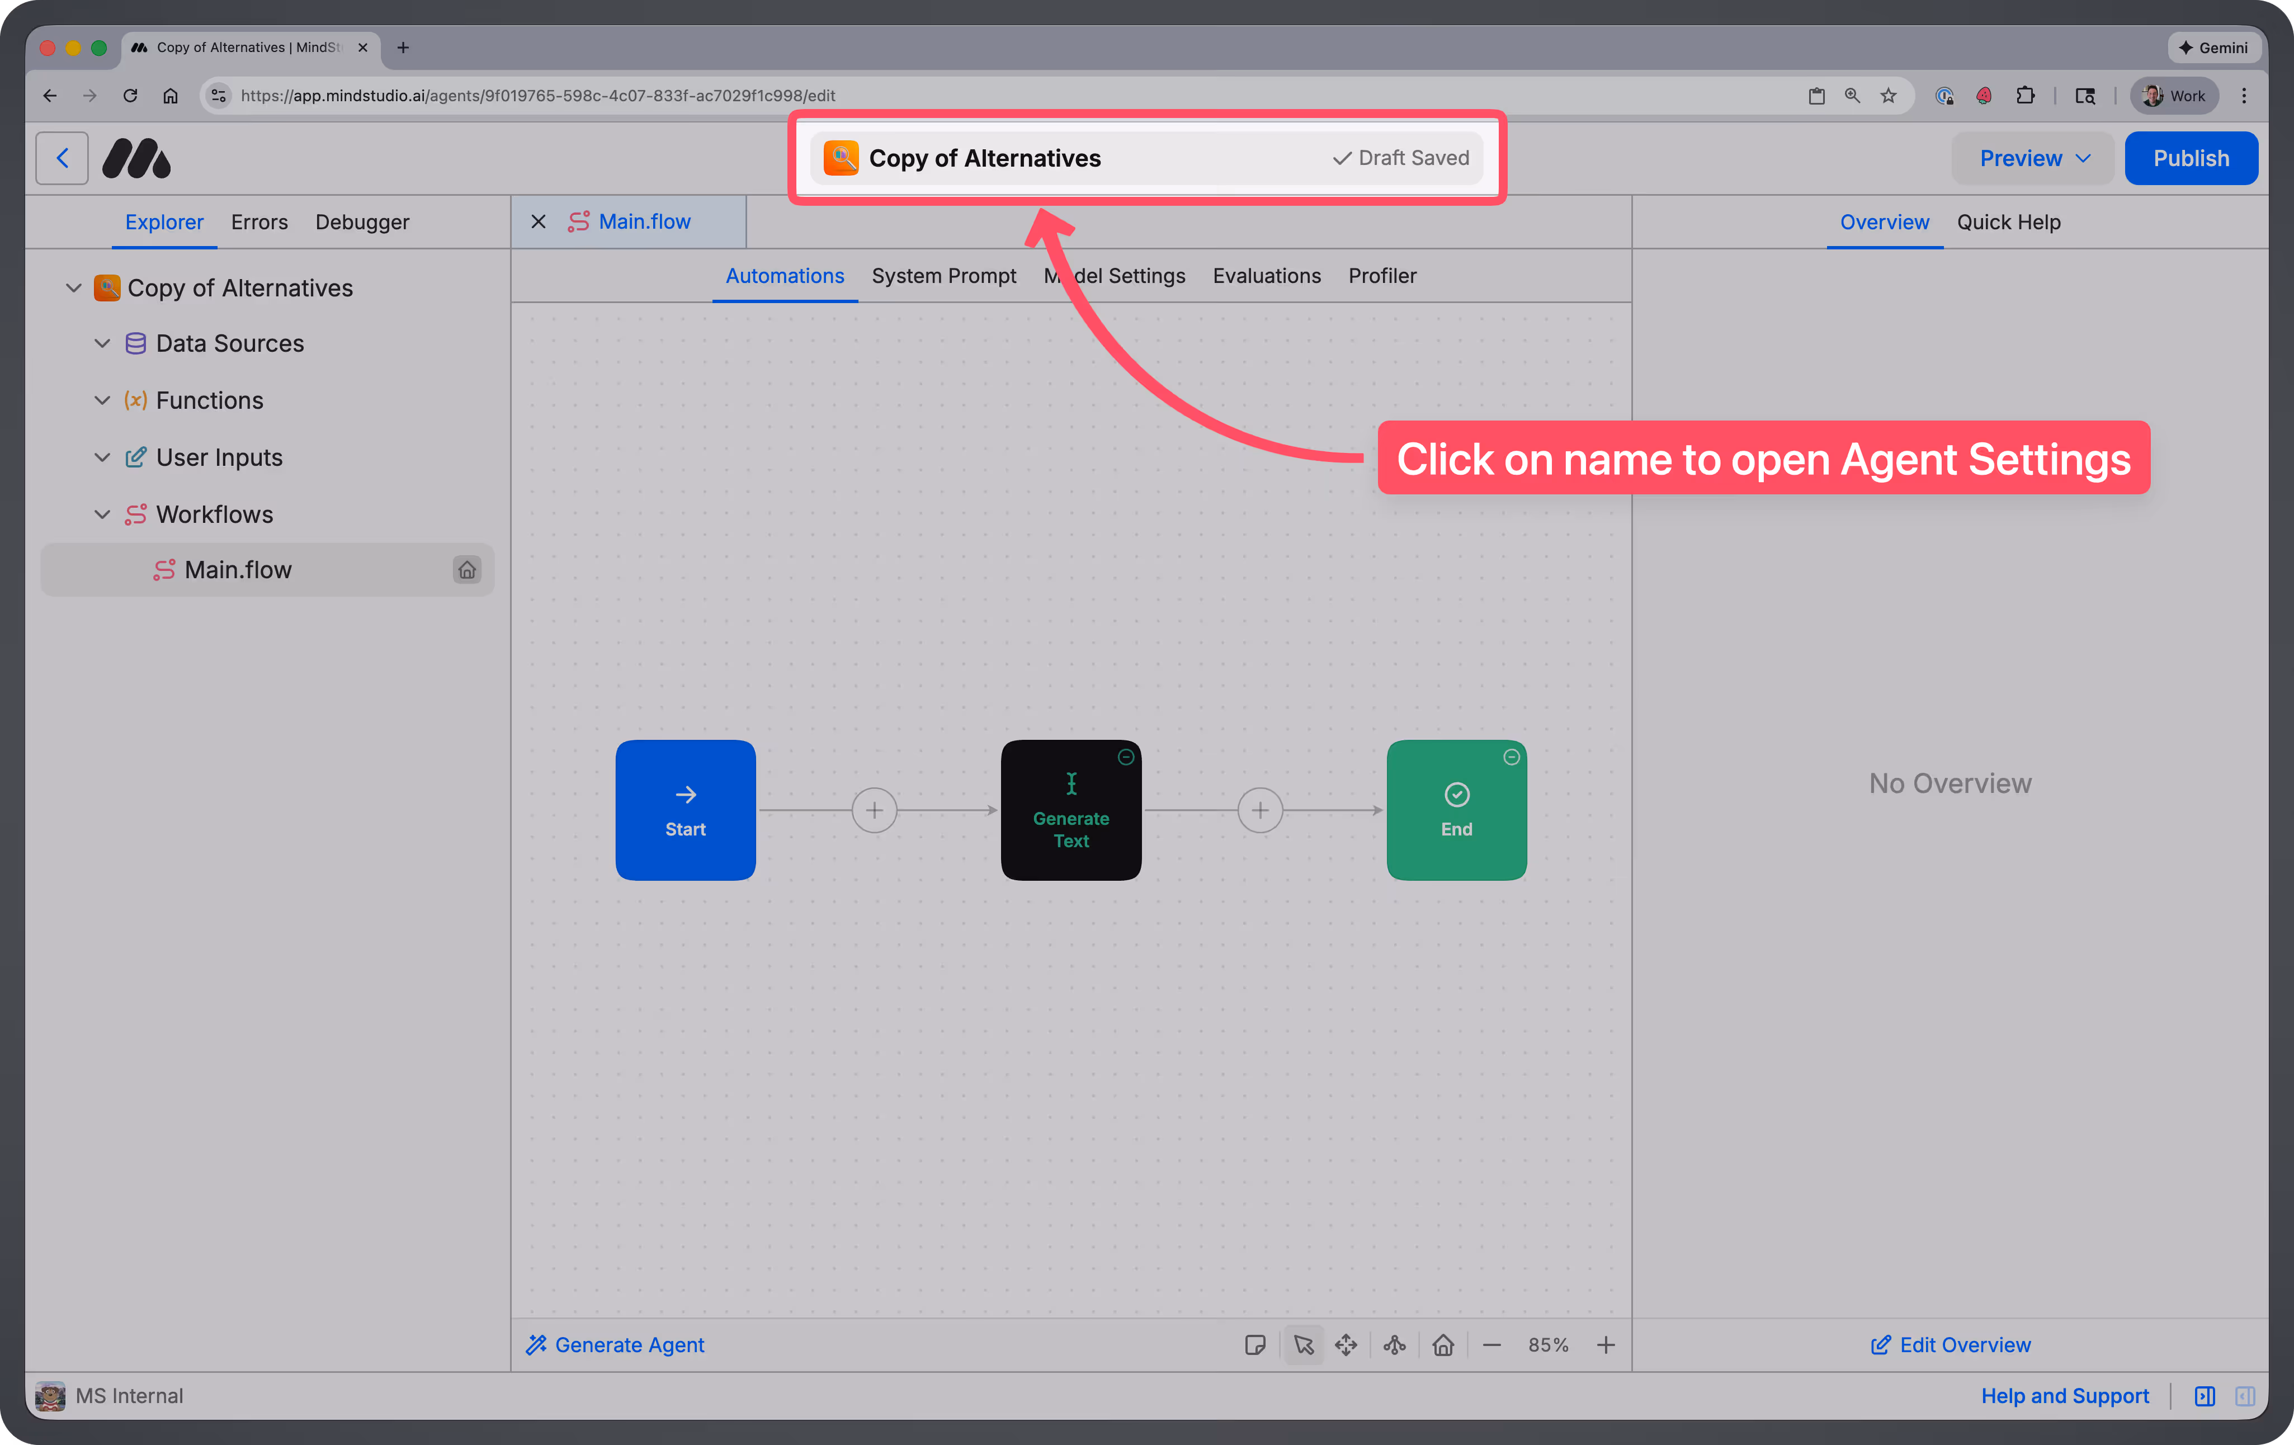
Task: Collapse the Data Sources section
Action: click(102, 343)
